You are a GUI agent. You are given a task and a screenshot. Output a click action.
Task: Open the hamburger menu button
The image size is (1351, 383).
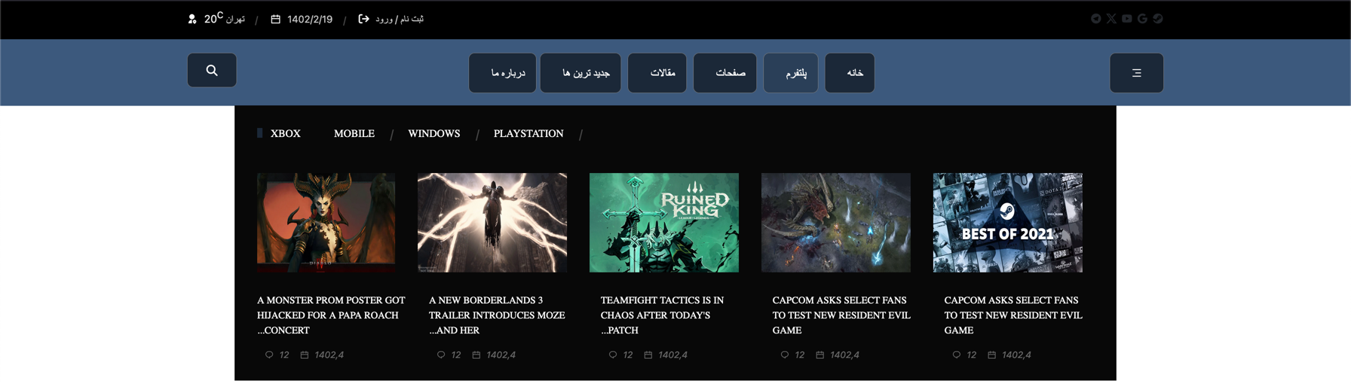tap(1136, 73)
